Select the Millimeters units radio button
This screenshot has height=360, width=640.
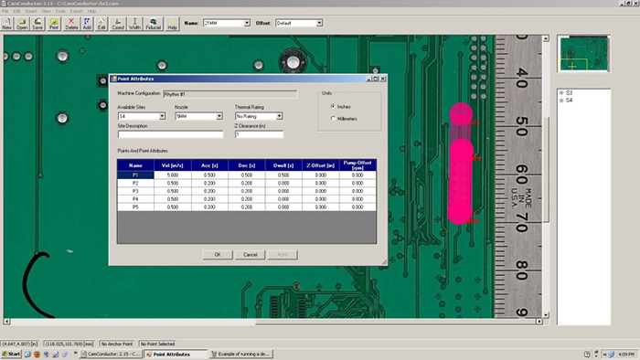333,119
